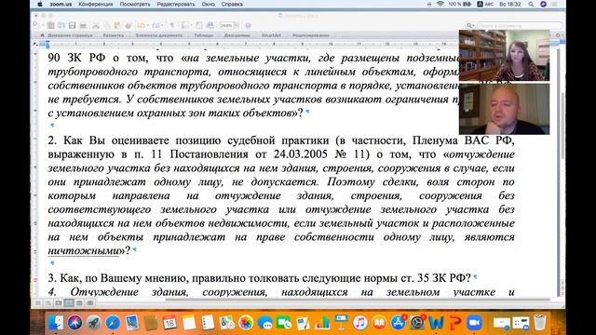
Task: Switch to the Элементы документа ribbon tab
Action: tap(159, 35)
